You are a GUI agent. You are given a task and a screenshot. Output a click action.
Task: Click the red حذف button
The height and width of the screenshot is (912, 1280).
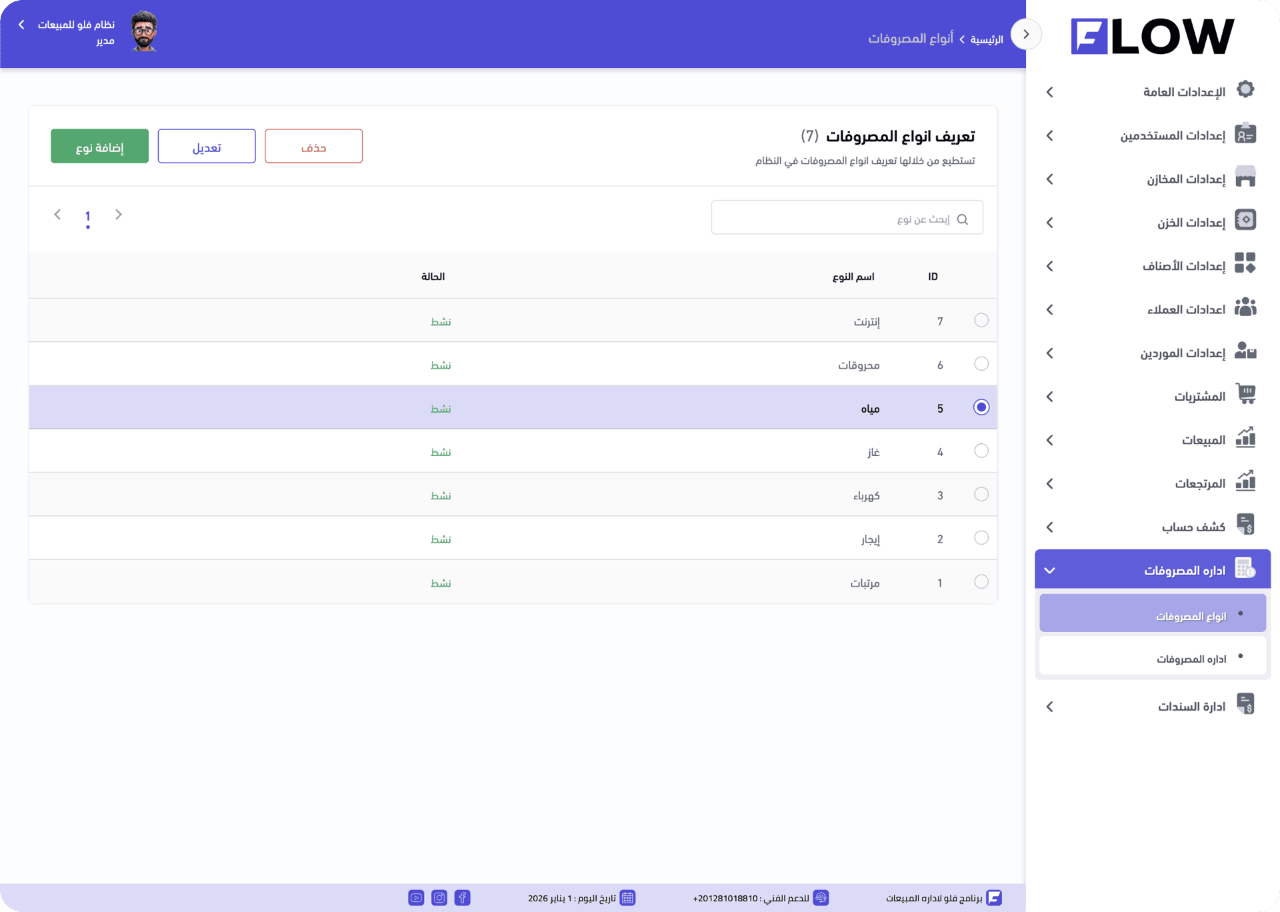pos(313,147)
